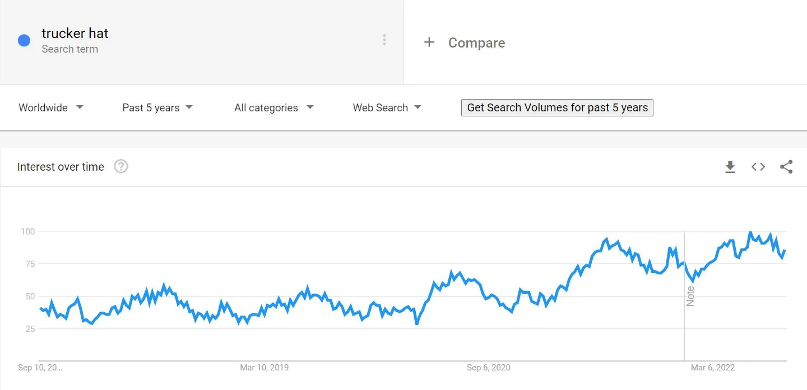Expand the Worldwide region dropdown
This screenshot has height=390, width=807.
click(x=51, y=107)
